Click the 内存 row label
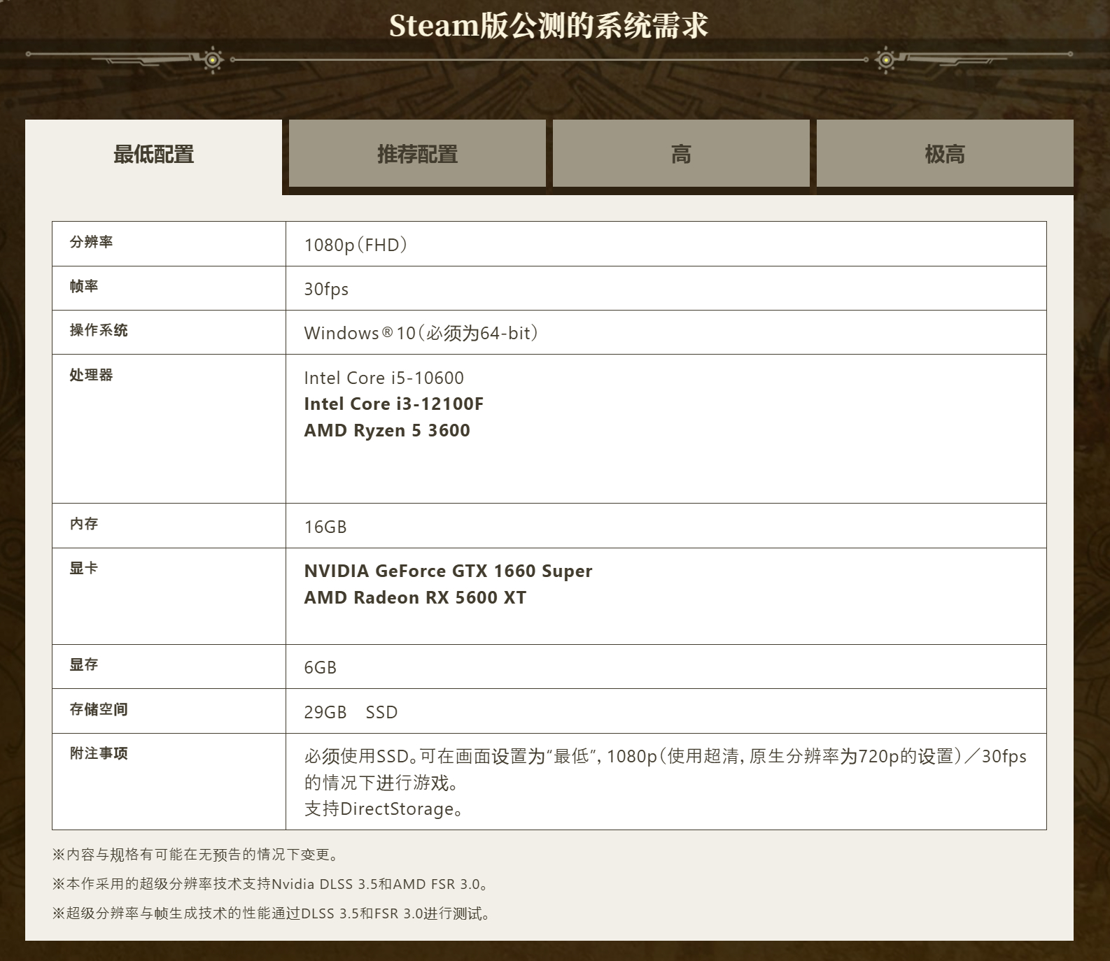Screen dimensions: 1110x961 (84, 524)
